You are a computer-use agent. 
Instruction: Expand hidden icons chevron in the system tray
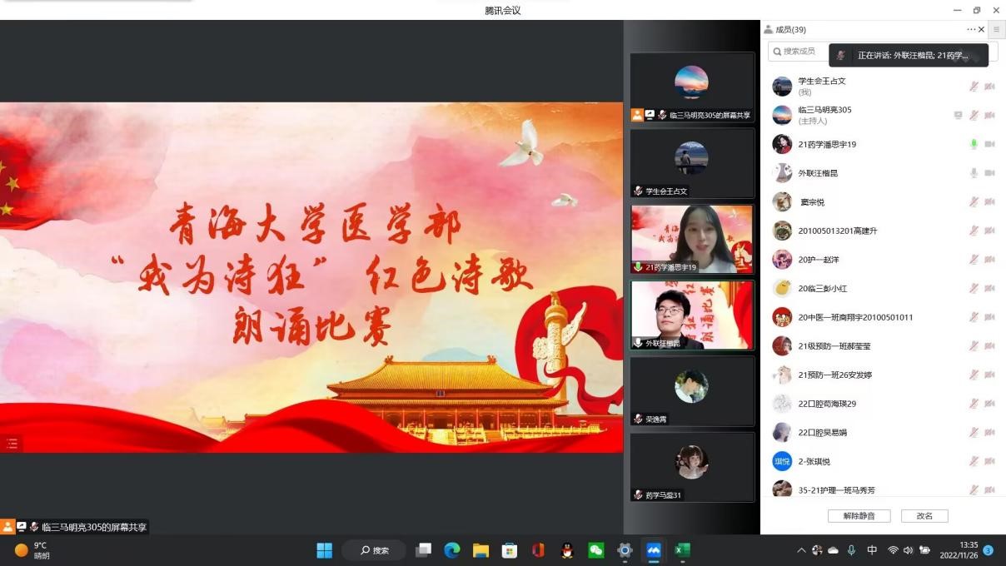799,550
